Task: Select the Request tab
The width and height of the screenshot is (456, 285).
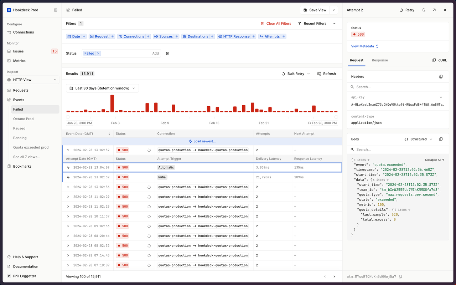Action: pos(356,60)
